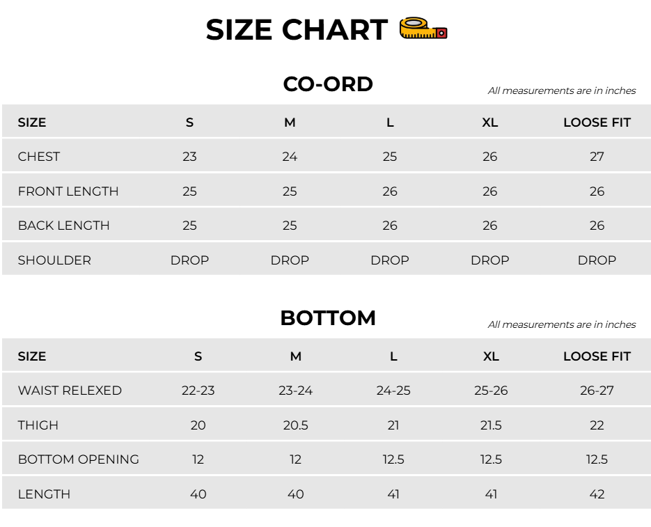Screen dimensions: 651x527
Task: Select the waist value 22-23 for size S
Action: point(198,391)
